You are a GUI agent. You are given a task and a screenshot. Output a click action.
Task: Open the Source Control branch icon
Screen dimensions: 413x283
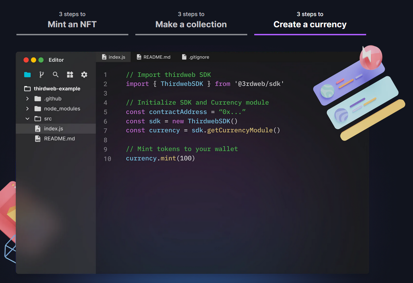pyautogui.click(x=42, y=74)
